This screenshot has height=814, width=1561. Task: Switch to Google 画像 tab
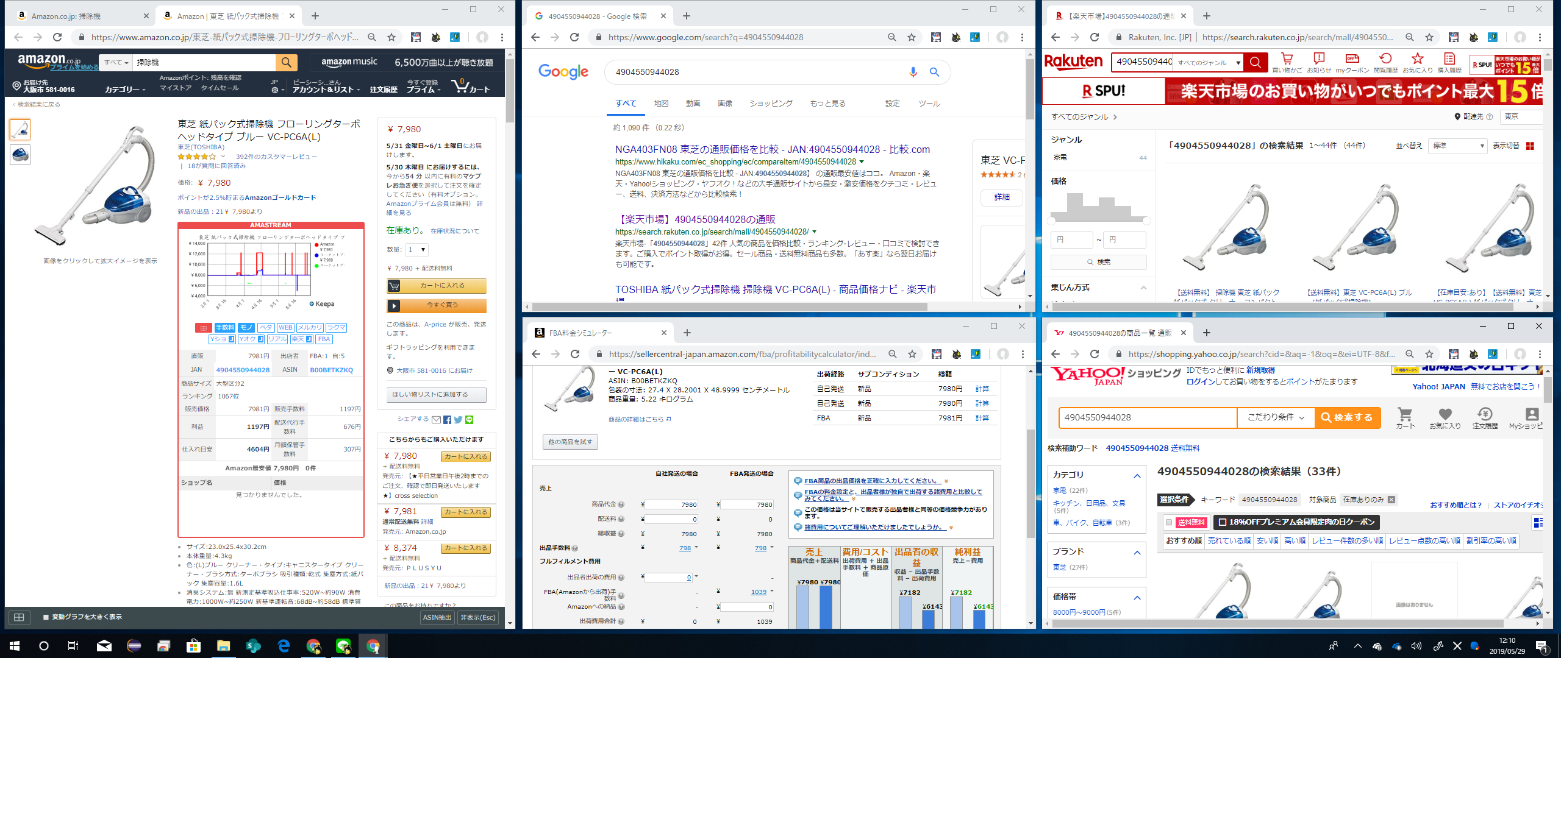pyautogui.click(x=725, y=104)
